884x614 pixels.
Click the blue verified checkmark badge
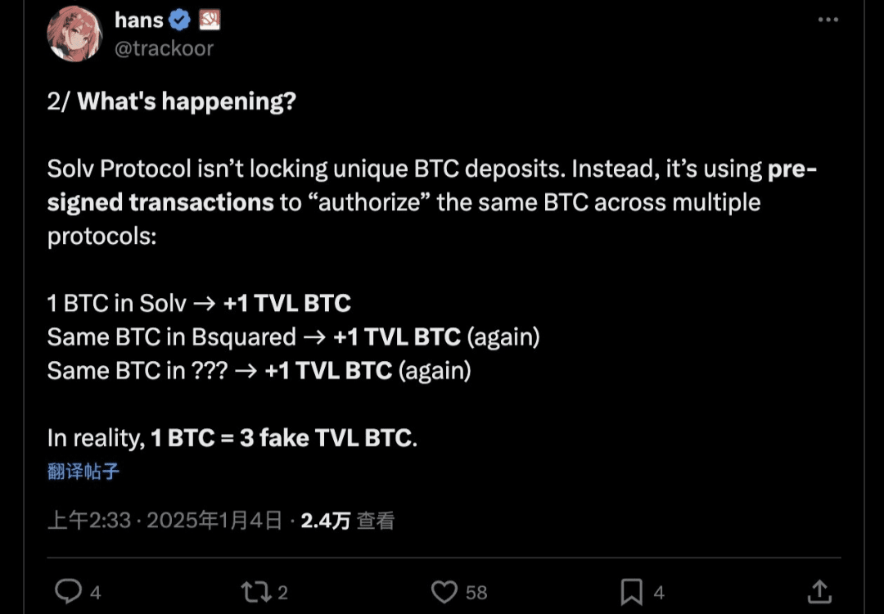[180, 20]
